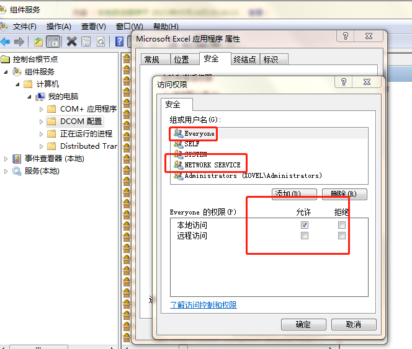Click the DCOM 配置 folder icon

52,121
